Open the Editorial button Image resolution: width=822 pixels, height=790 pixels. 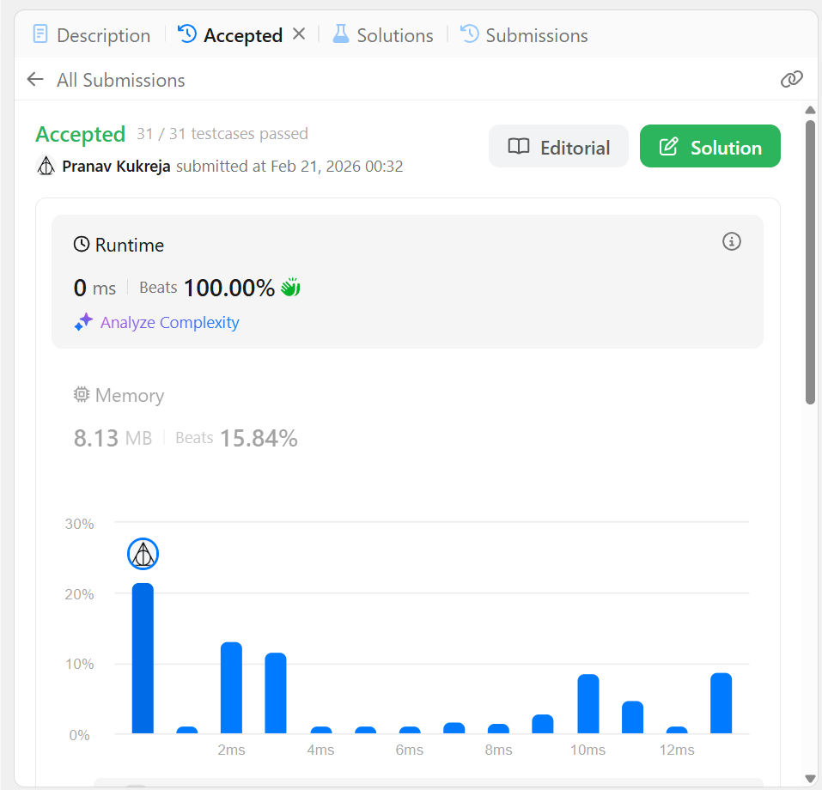pyautogui.click(x=558, y=146)
